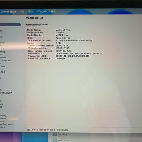The image size is (142, 142).
Task: Click user's MacBook Neo in path bar
Action: [43, 130]
